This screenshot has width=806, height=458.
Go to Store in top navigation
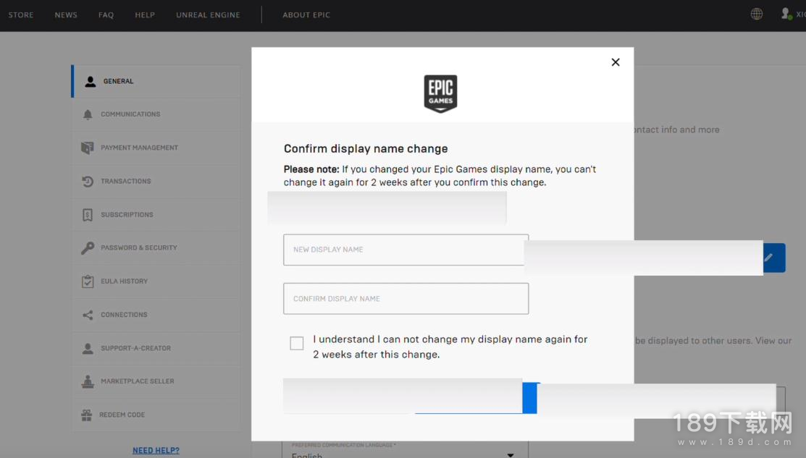click(x=21, y=15)
